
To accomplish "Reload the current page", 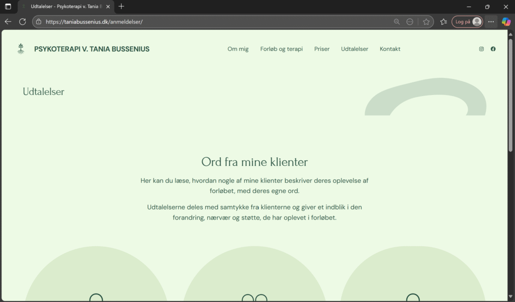I will click(x=22, y=22).
